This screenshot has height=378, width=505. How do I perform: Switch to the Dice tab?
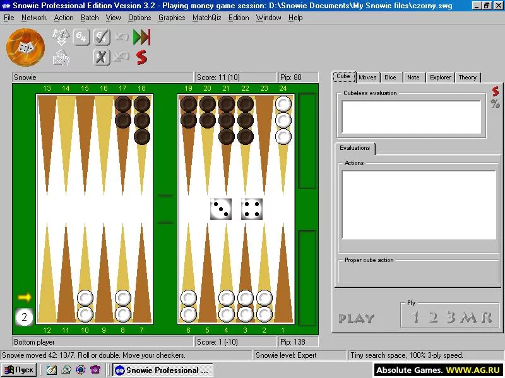coord(390,77)
